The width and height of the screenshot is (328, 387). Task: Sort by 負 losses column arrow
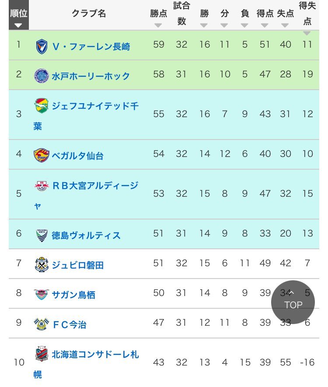(244, 25)
